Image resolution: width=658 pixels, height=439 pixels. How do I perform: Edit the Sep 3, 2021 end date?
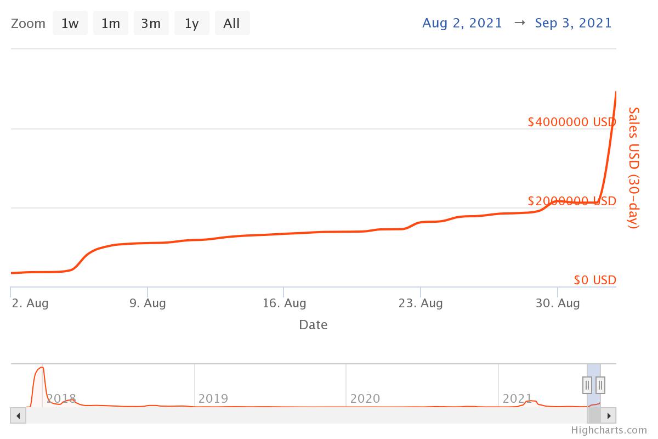[x=573, y=23]
